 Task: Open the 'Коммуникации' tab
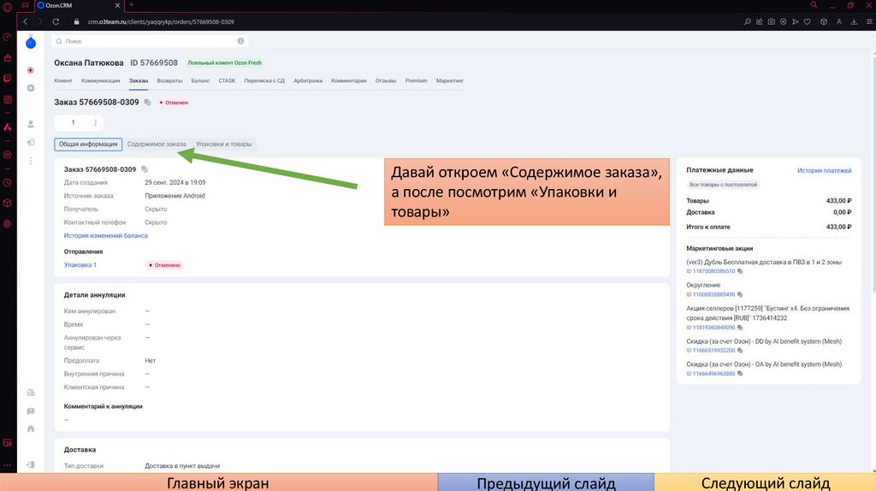(101, 80)
